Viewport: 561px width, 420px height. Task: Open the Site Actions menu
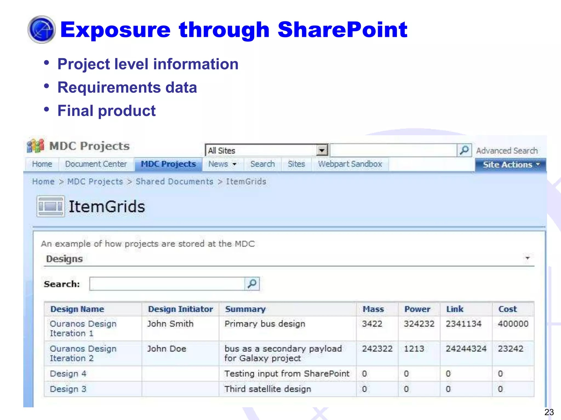pos(511,165)
